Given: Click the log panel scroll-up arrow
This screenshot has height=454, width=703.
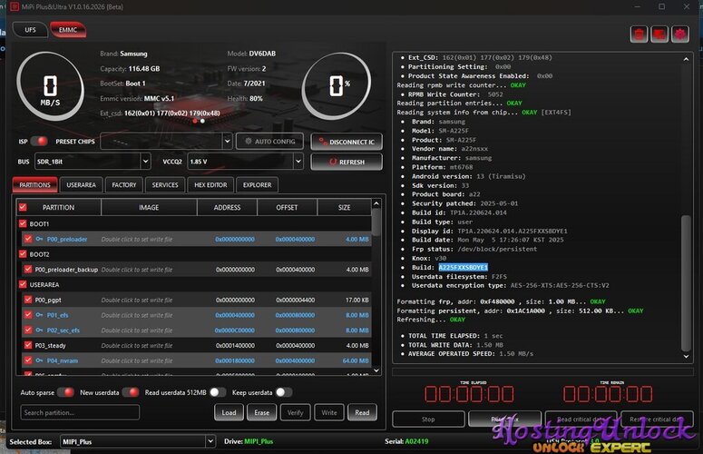Looking at the screenshot, I should (x=686, y=59).
